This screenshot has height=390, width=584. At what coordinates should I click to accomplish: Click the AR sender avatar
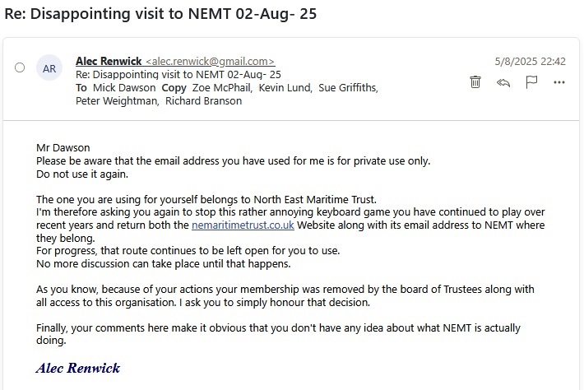tap(49, 68)
